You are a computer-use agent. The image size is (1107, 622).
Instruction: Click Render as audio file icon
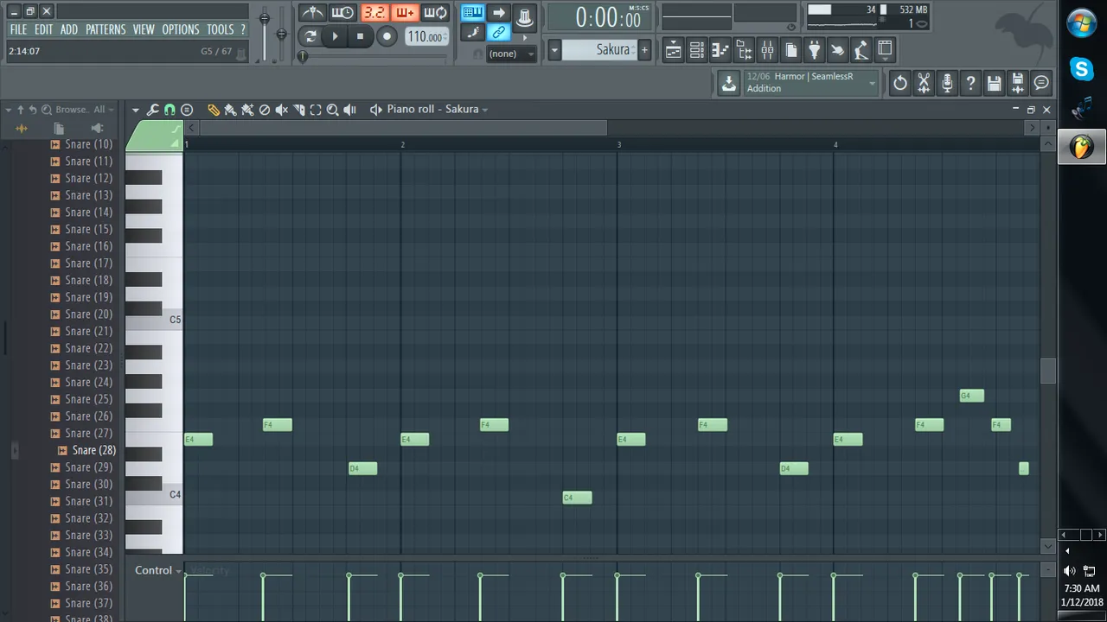[1017, 83]
